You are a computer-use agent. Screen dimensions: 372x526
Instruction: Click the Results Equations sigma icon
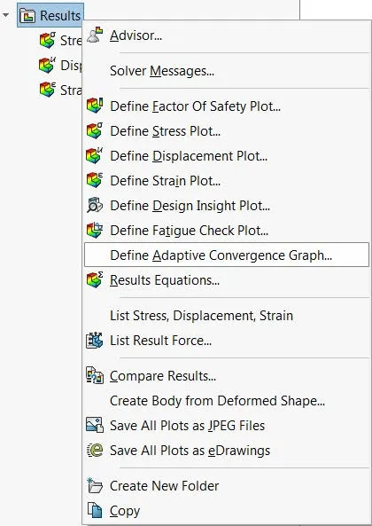[95, 279]
